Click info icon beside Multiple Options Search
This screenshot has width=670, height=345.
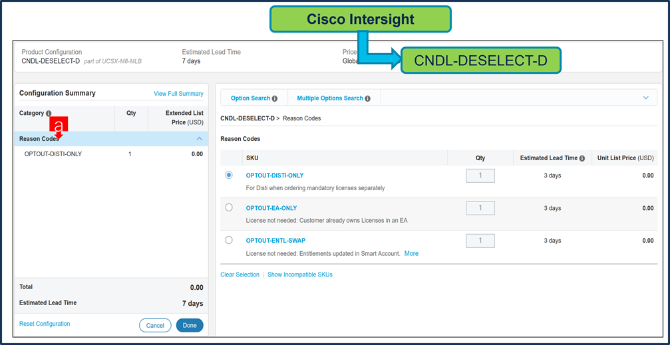click(x=368, y=98)
